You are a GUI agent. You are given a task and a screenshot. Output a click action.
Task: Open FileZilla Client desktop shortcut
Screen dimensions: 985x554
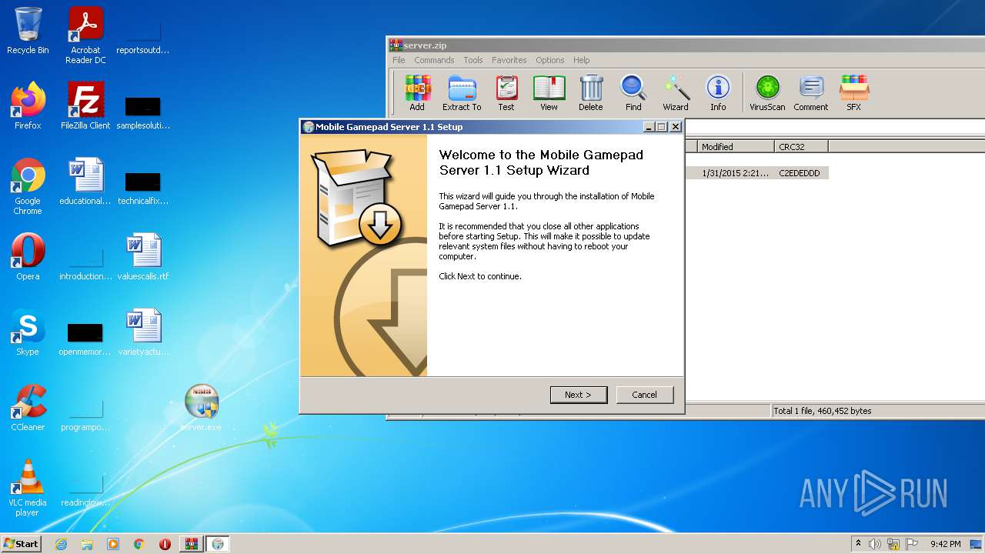[x=85, y=106]
